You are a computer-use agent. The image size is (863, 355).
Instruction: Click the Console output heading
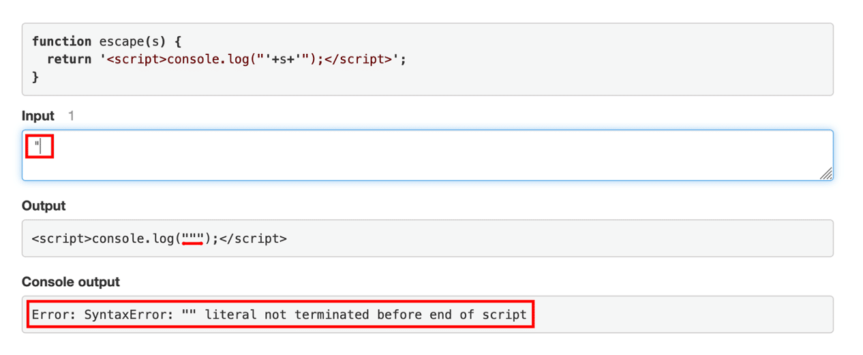pyautogui.click(x=70, y=282)
